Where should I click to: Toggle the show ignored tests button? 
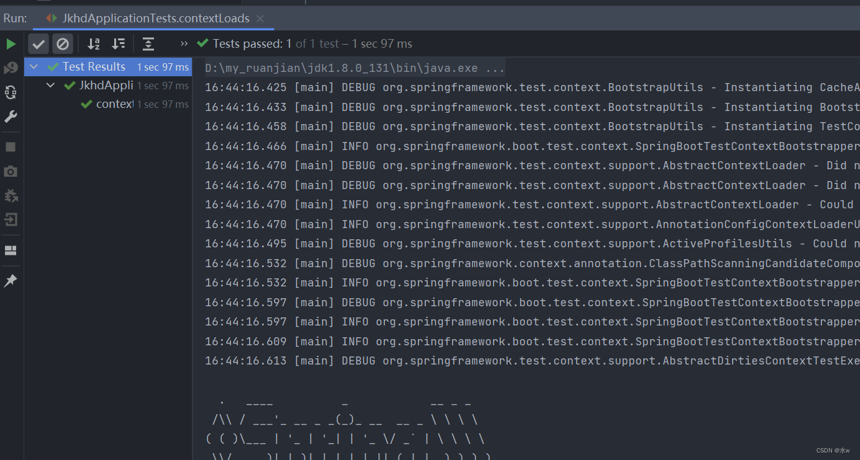[63, 44]
